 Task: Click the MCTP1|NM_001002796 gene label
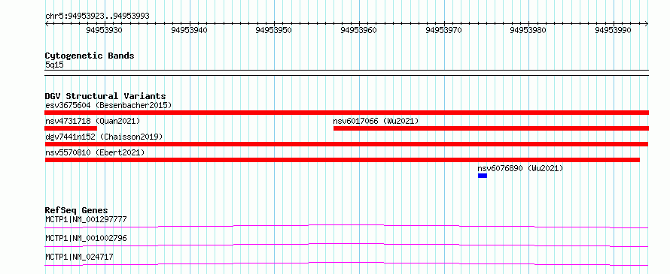[86, 238]
